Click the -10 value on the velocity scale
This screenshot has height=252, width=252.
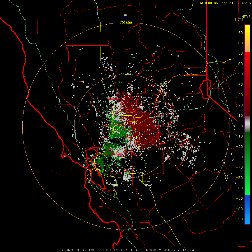[x=239, y=136]
